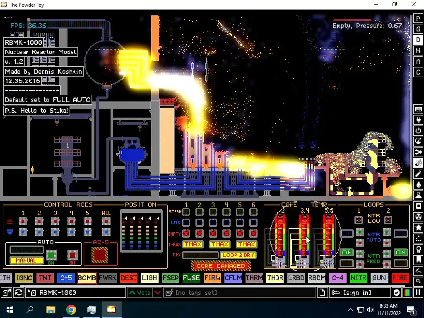Open the Radioactive element category
The image size is (424, 318).
click(x=418, y=217)
